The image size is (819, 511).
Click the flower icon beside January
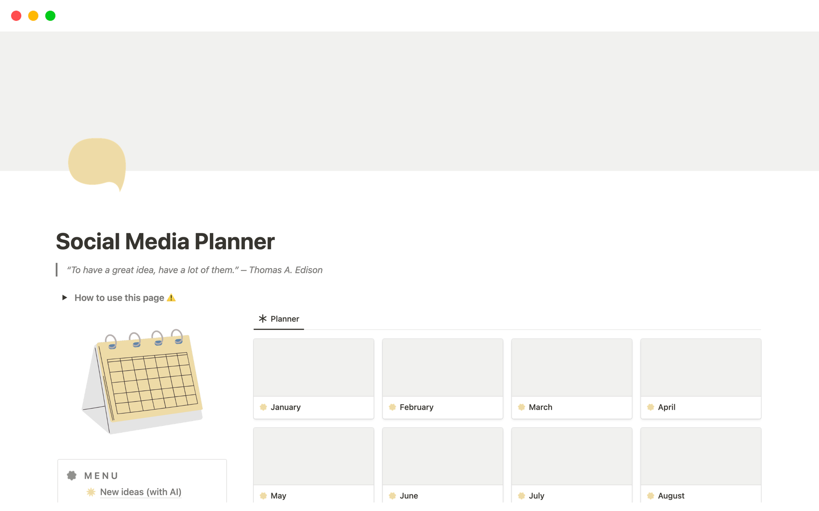pos(263,407)
